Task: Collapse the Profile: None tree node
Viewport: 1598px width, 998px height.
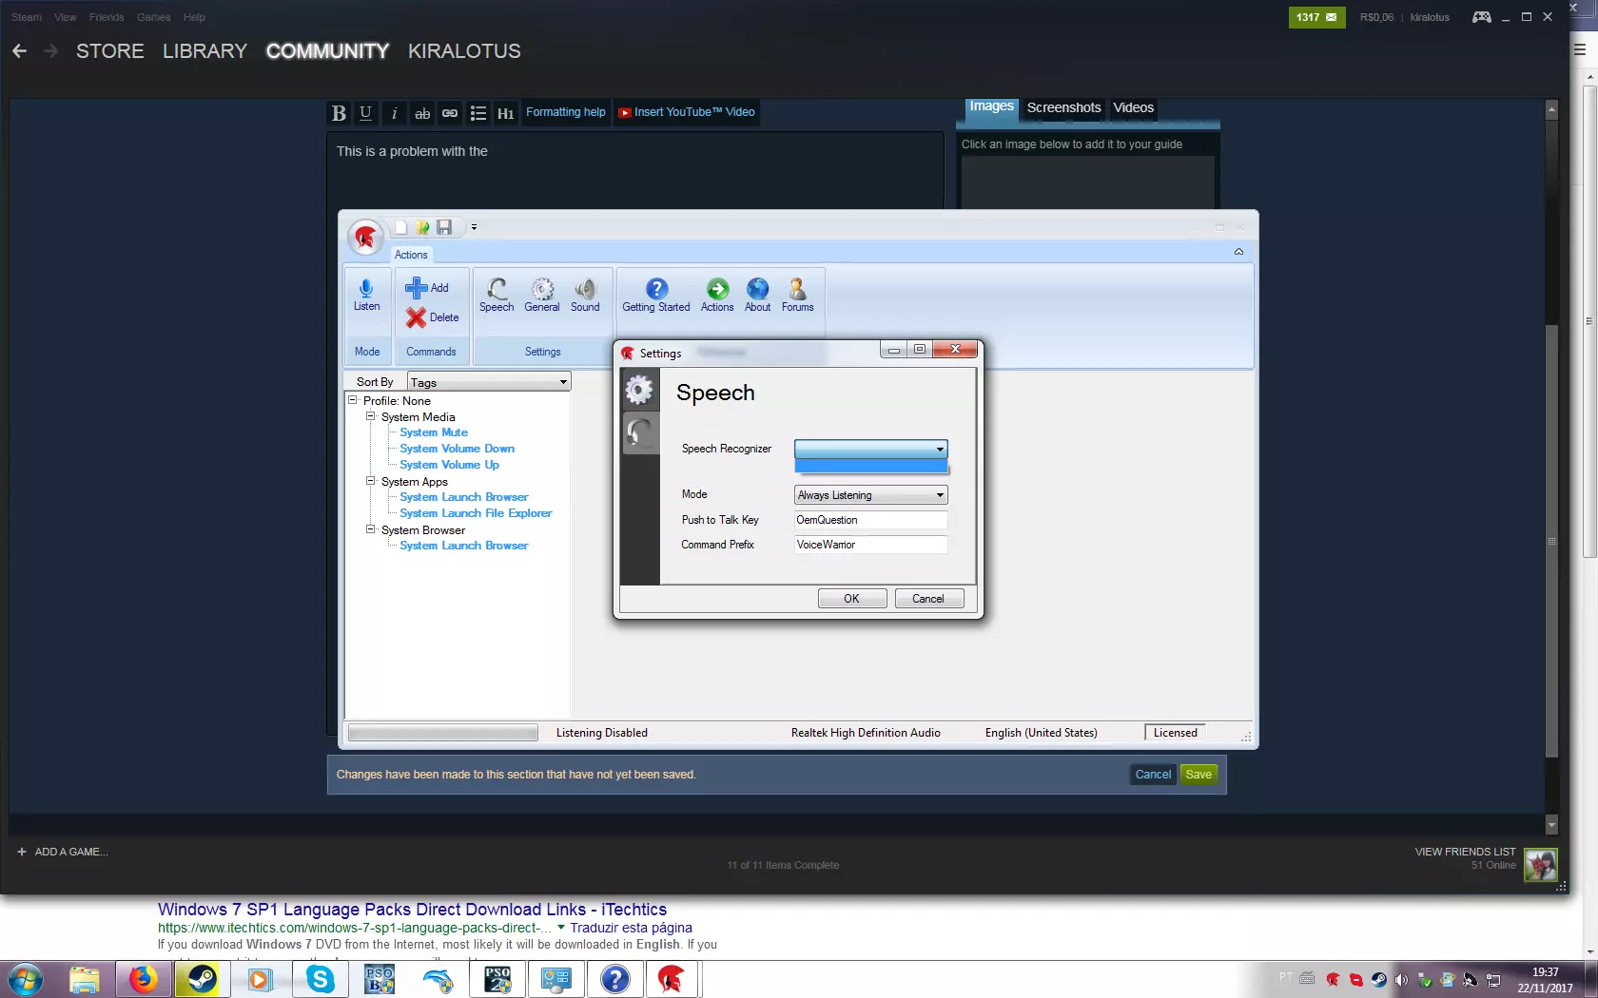Action: (353, 401)
